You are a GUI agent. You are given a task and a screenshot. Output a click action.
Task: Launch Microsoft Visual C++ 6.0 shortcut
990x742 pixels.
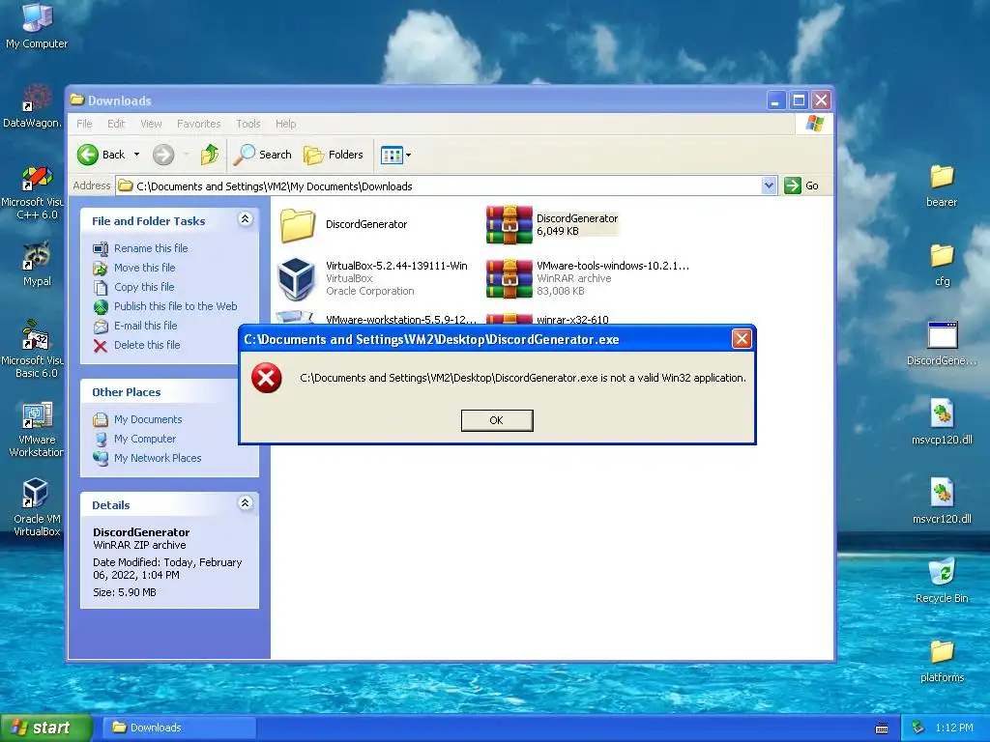coord(33,193)
